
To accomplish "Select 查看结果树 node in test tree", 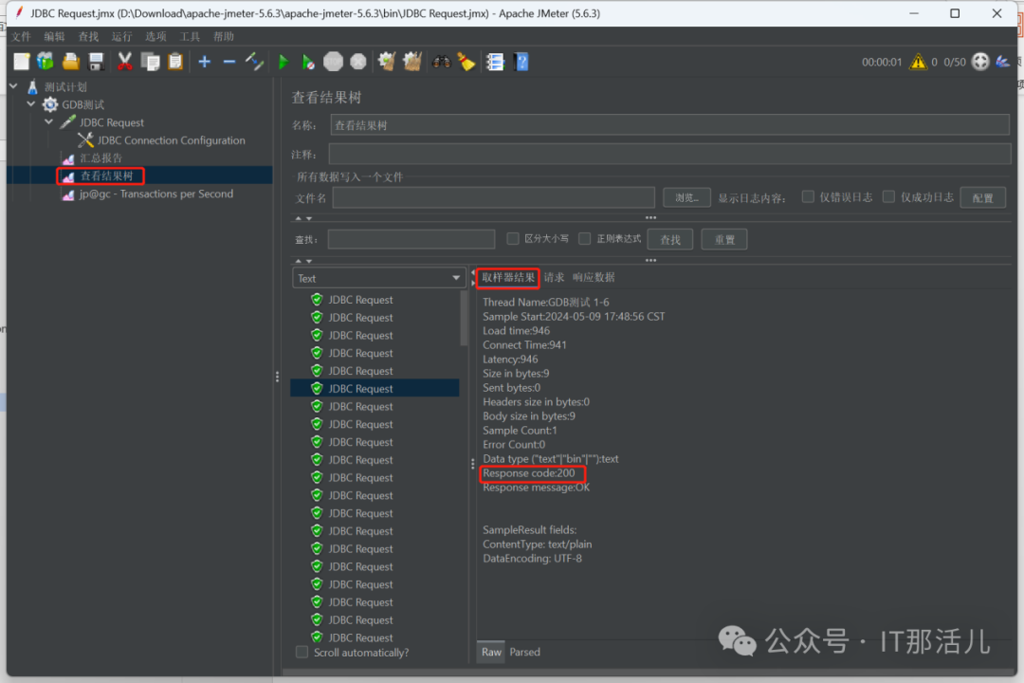I will [106, 175].
